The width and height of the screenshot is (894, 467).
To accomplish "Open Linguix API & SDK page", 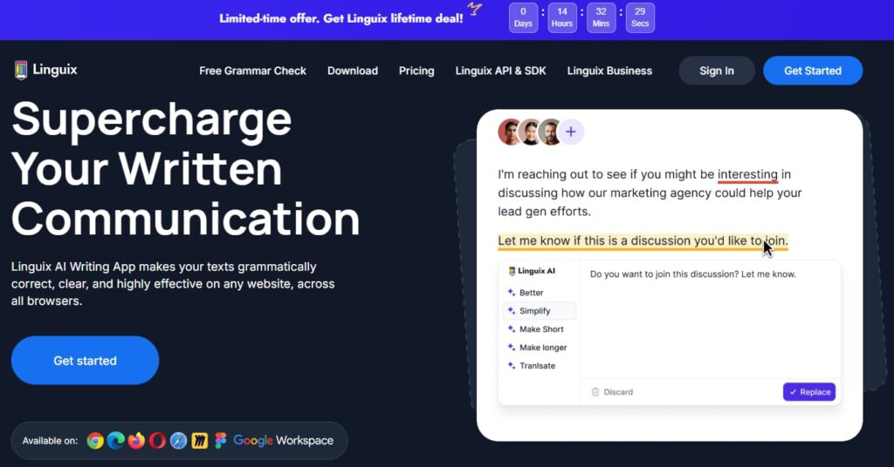I will tap(500, 71).
